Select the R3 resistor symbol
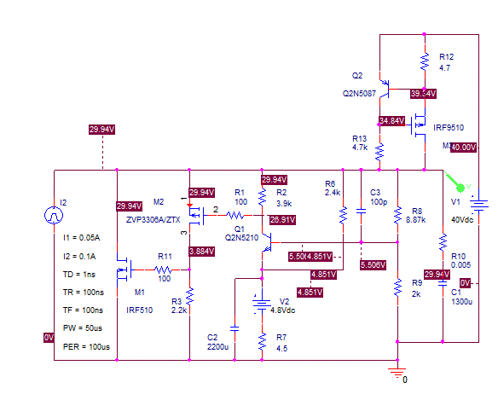The height and width of the screenshot is (400, 498). click(189, 297)
